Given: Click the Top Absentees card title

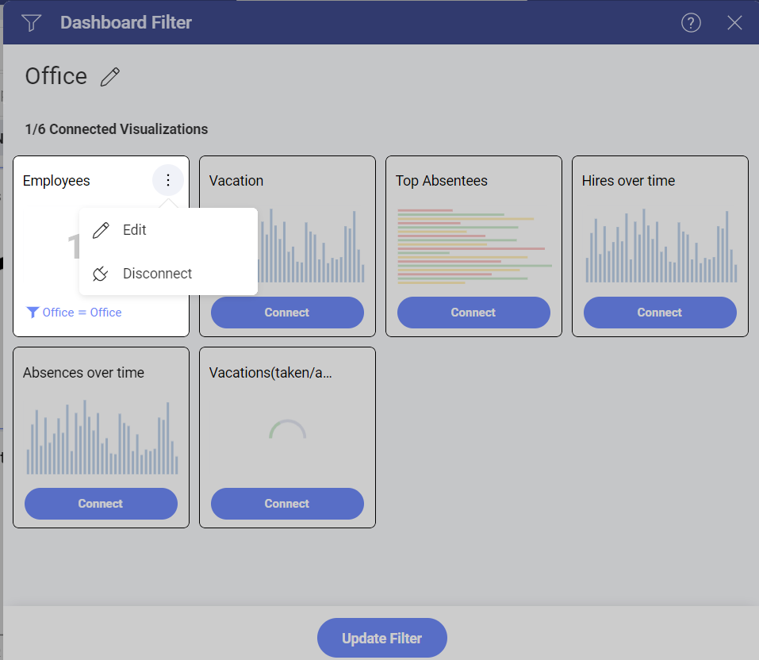Looking at the screenshot, I should [x=442, y=181].
